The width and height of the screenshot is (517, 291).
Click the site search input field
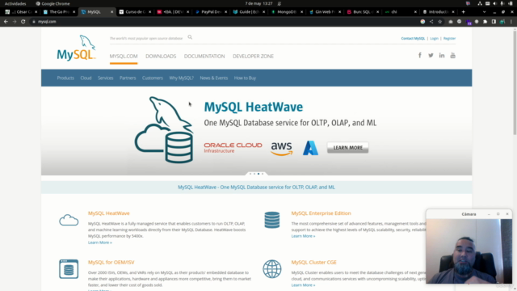pyautogui.click(x=147, y=38)
